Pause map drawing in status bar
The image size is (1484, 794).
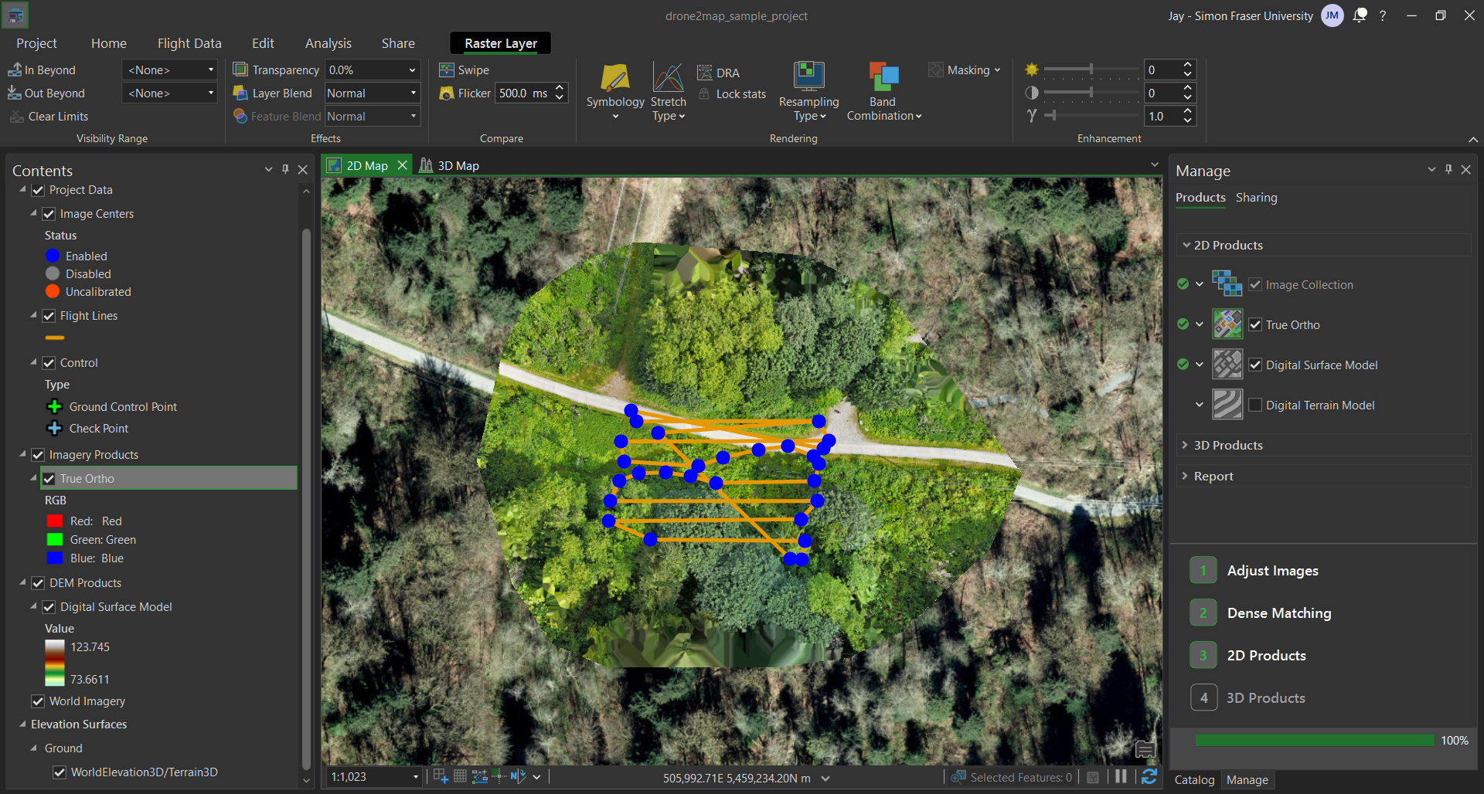click(1121, 777)
